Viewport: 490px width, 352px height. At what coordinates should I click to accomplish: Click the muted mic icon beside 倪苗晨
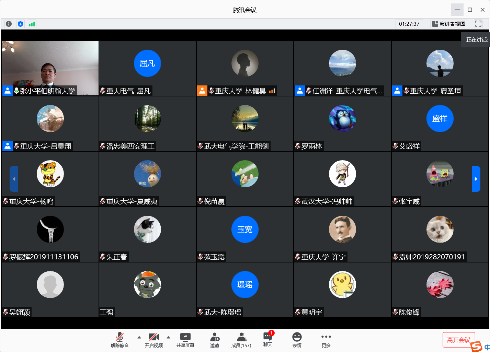(200, 201)
